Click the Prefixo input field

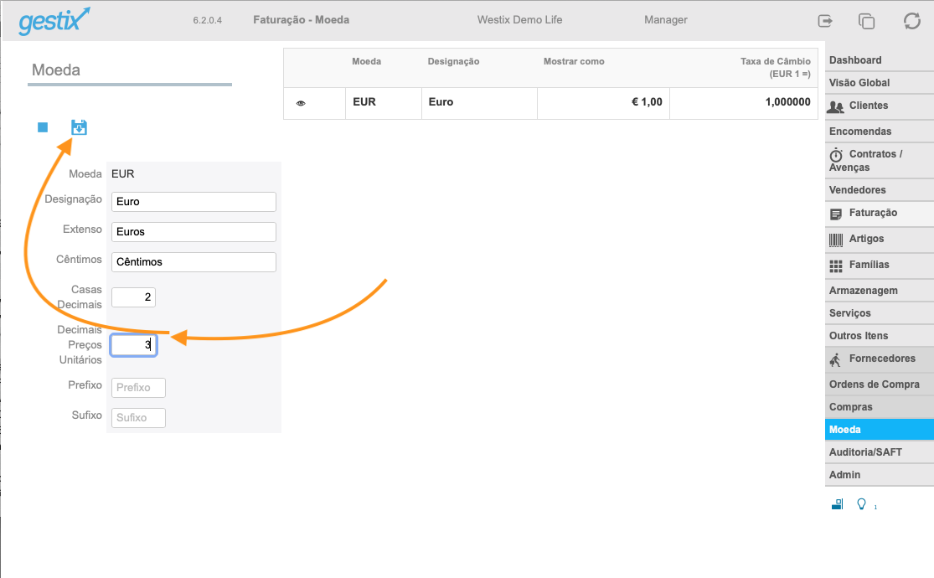click(x=138, y=388)
